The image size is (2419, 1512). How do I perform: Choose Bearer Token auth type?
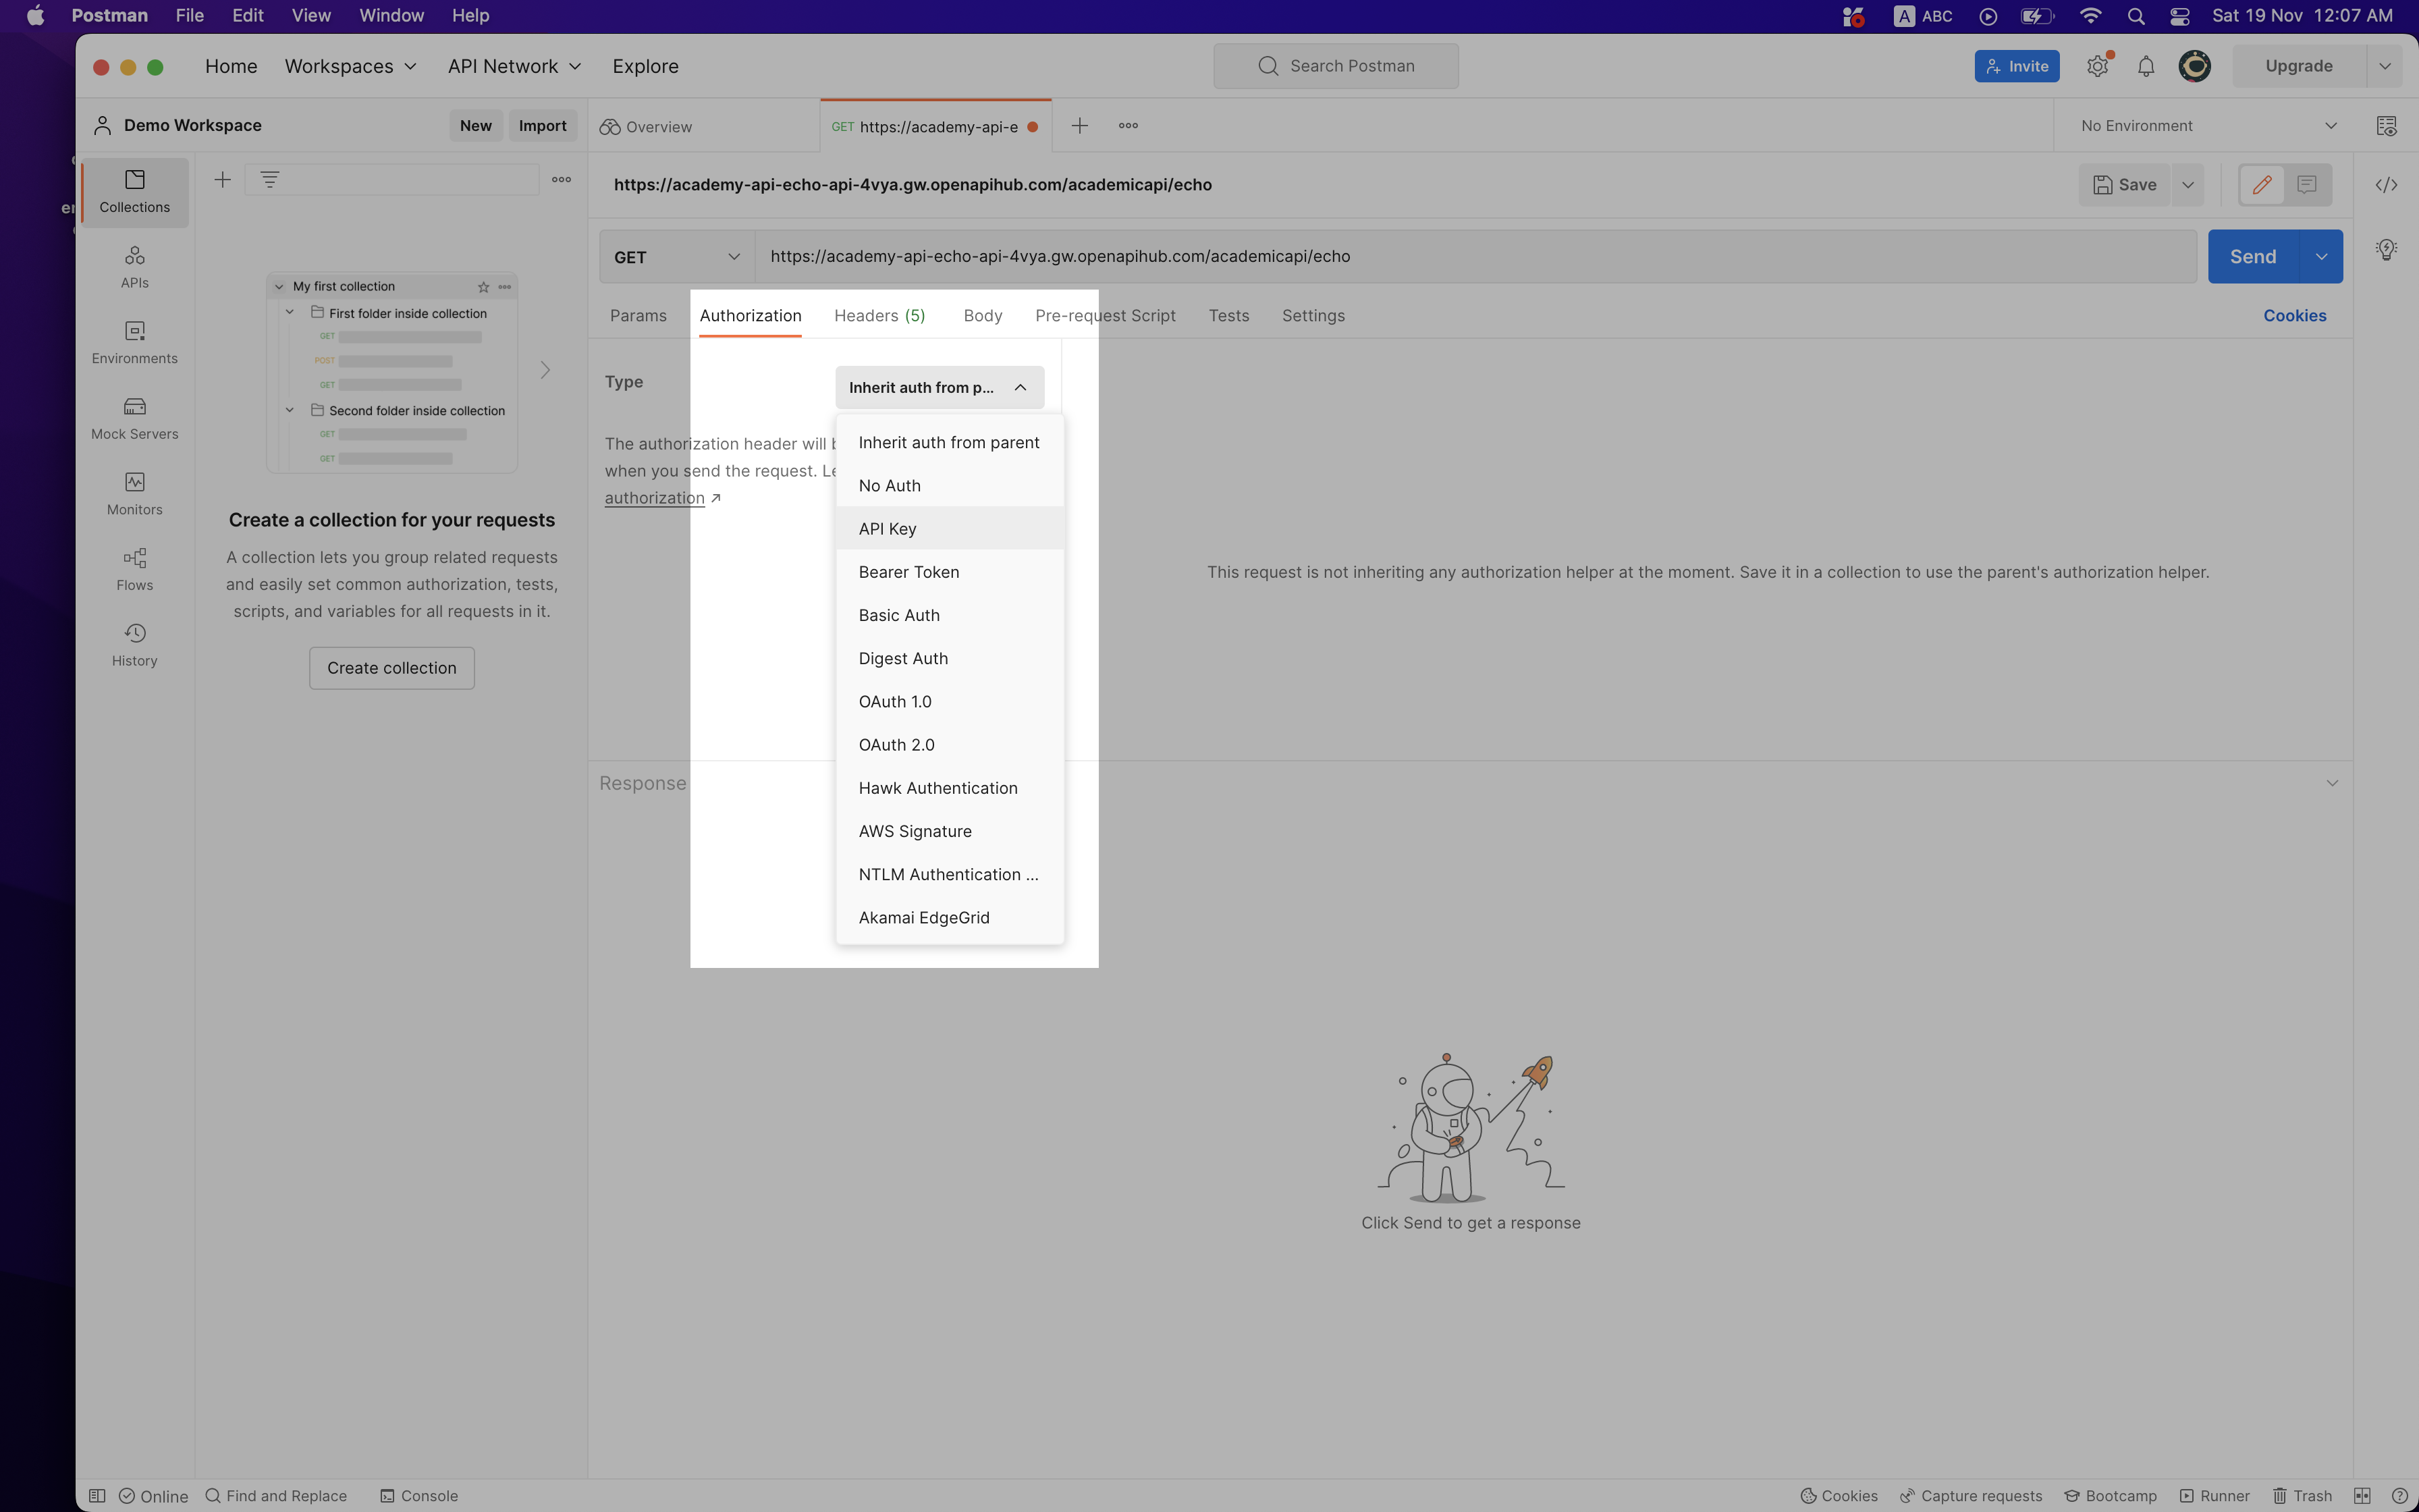[x=908, y=572]
